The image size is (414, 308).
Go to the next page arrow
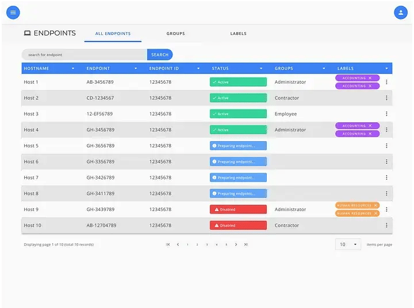click(236, 244)
